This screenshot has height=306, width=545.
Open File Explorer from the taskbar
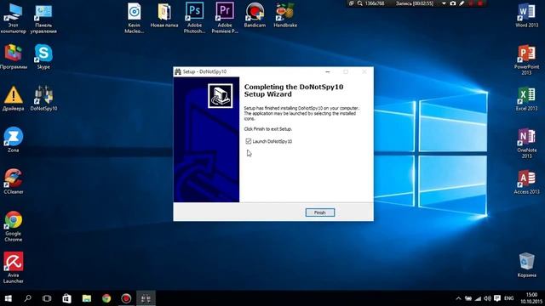(87, 298)
